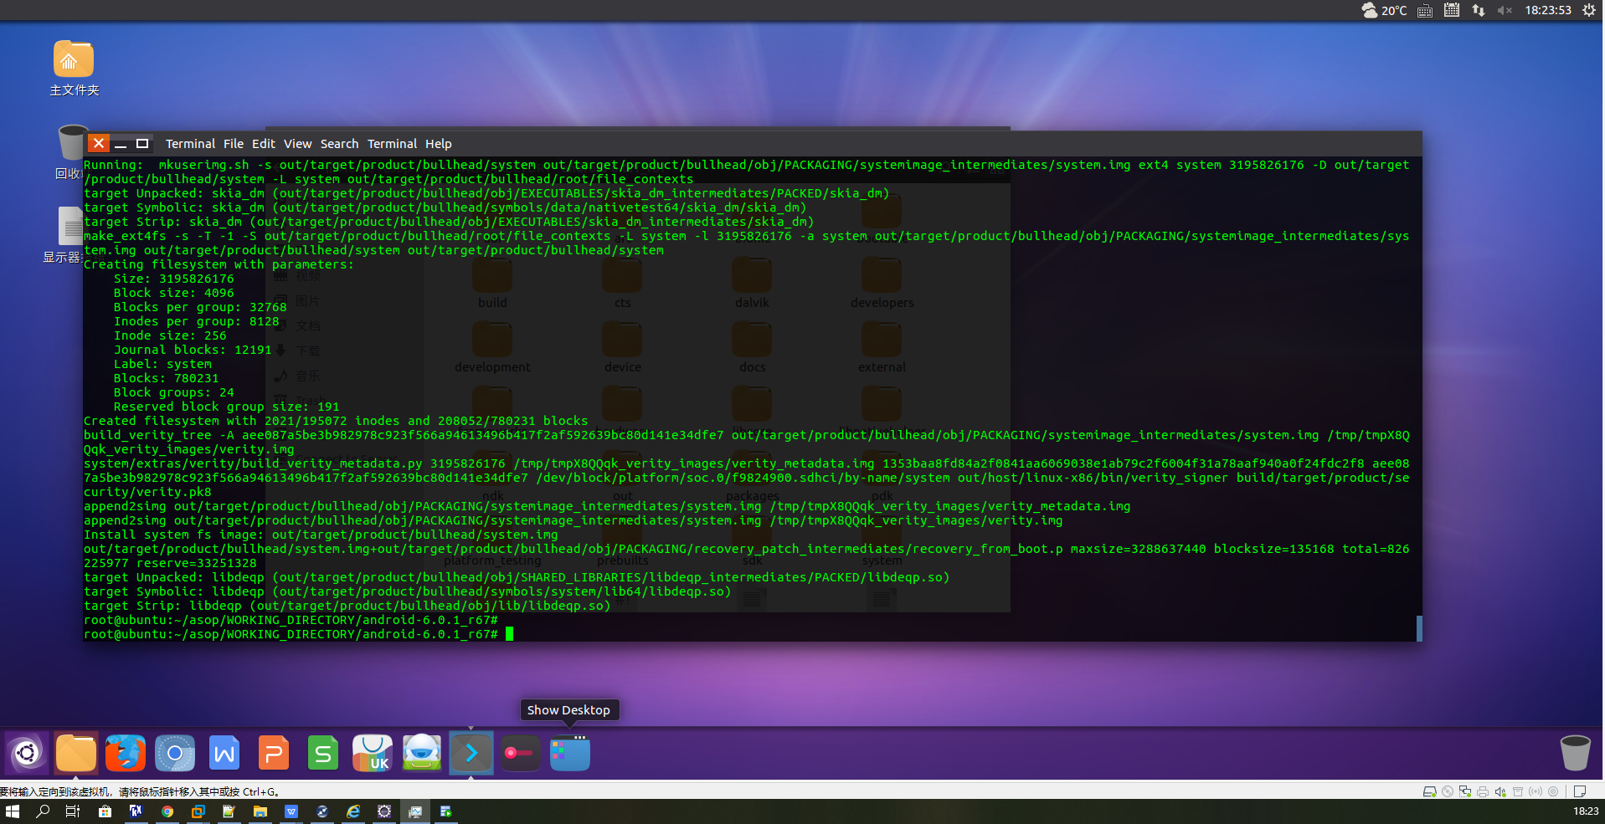Open the VMware Workstation taskbar icon
Image resolution: width=1605 pixels, height=824 pixels.
click(198, 811)
